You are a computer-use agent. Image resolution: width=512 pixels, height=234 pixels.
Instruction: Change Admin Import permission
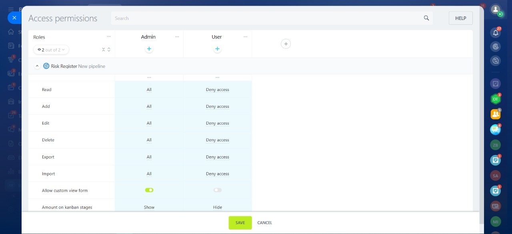pos(149,174)
